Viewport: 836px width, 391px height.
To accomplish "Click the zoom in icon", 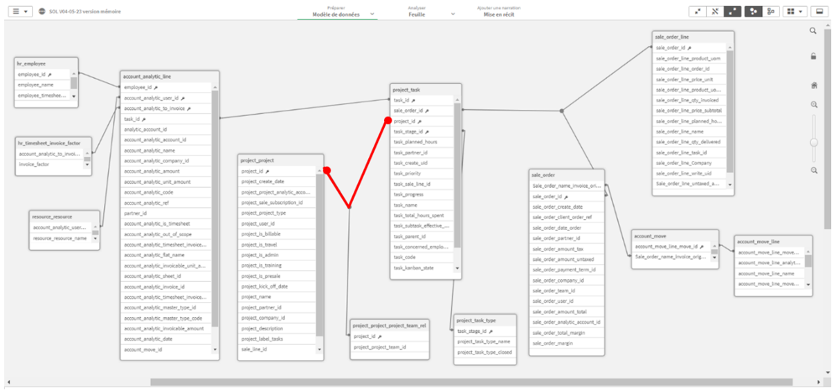I will (x=814, y=105).
